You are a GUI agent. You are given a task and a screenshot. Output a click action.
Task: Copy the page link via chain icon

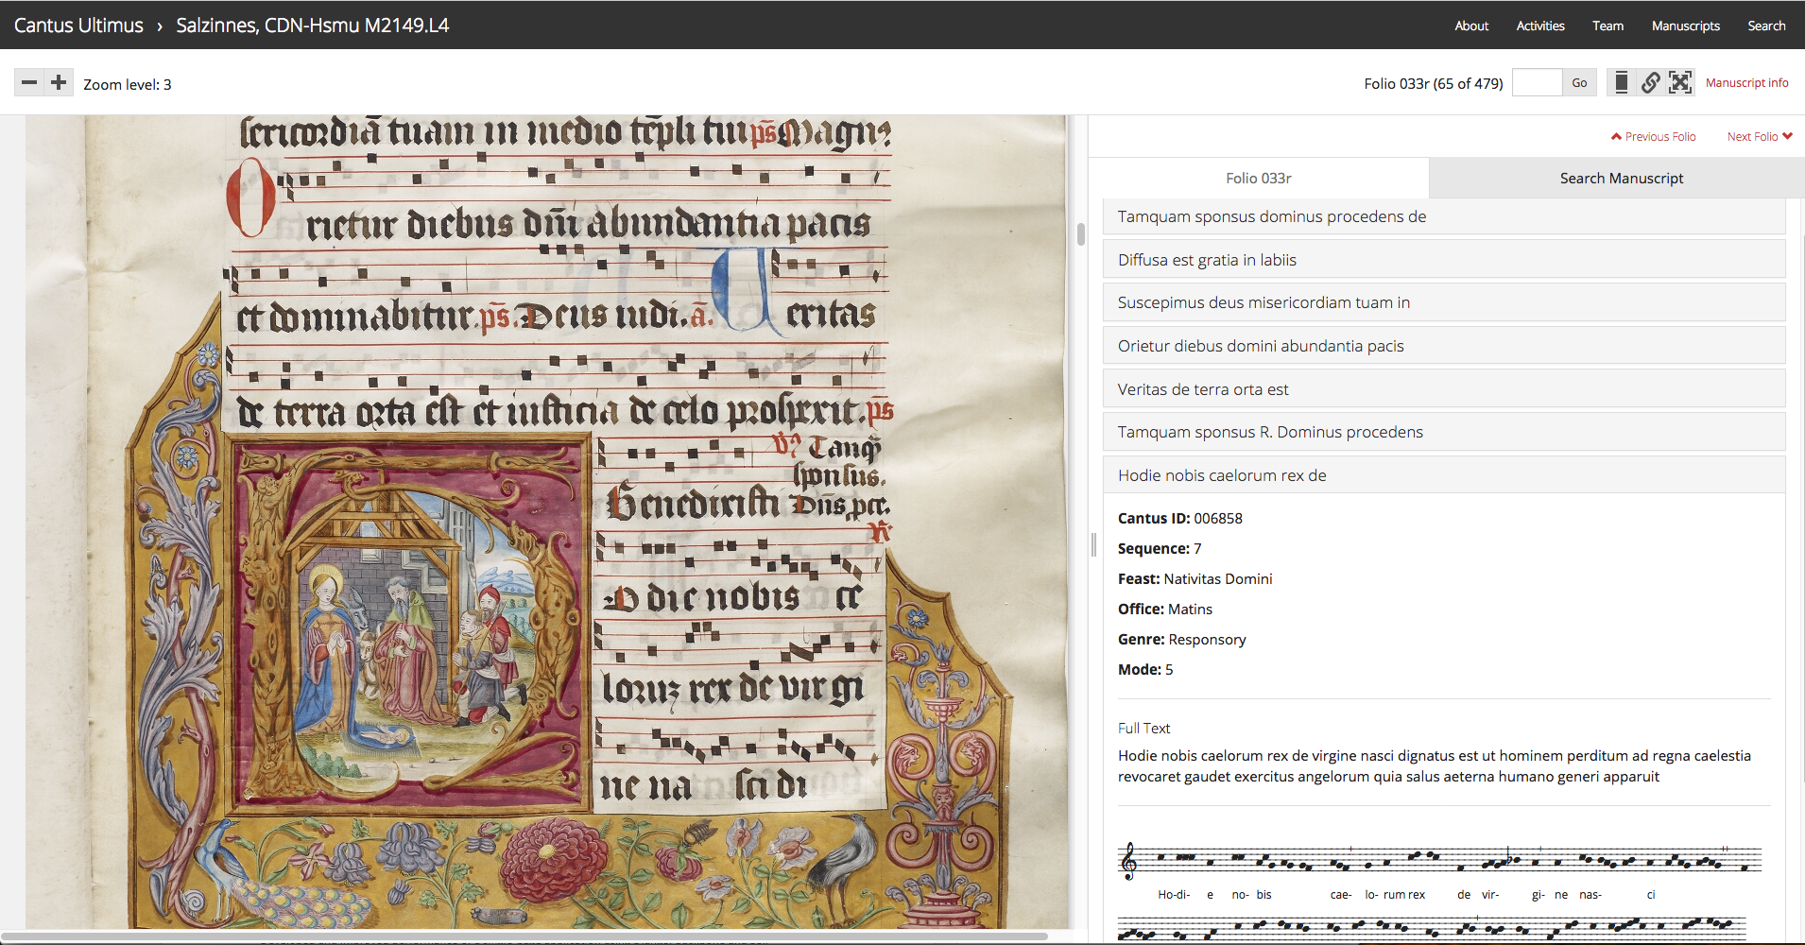tap(1651, 83)
